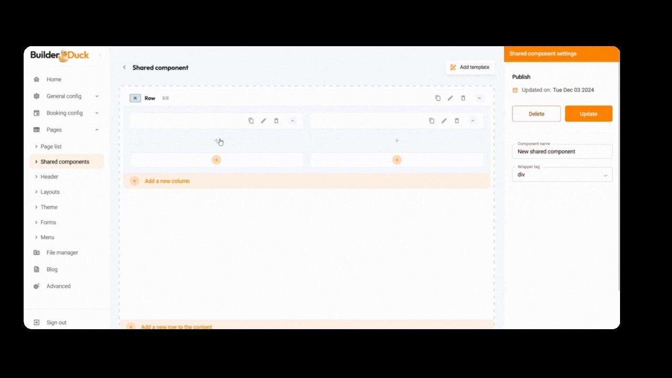Duplicate the Row using its copy icon
Image resolution: width=672 pixels, height=378 pixels.
tap(437, 98)
